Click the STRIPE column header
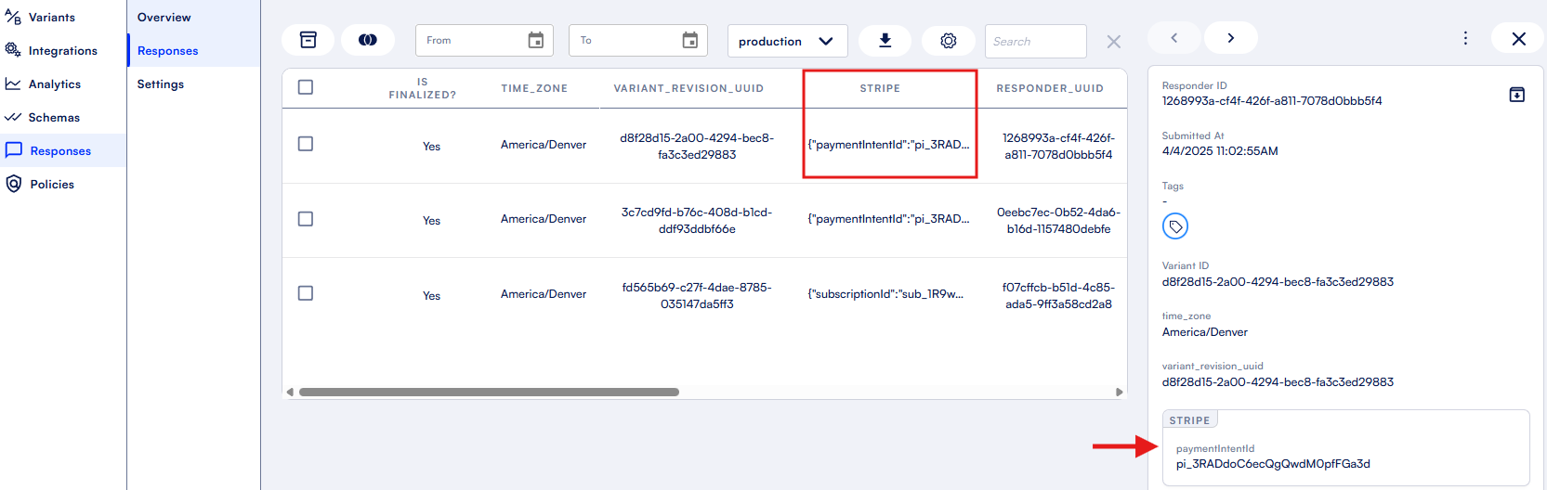This screenshot has height=490, width=1547. tap(880, 88)
